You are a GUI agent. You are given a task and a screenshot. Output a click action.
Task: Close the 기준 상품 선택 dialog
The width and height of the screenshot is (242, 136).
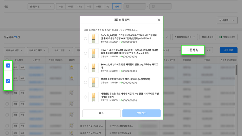159,20
